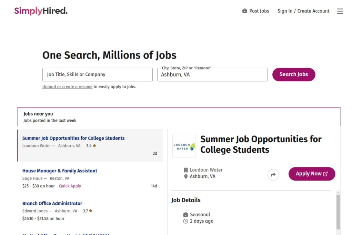Click the location pin icon beside Ashburn, VA
Screen dimensions: 353x235
(x=186, y=176)
